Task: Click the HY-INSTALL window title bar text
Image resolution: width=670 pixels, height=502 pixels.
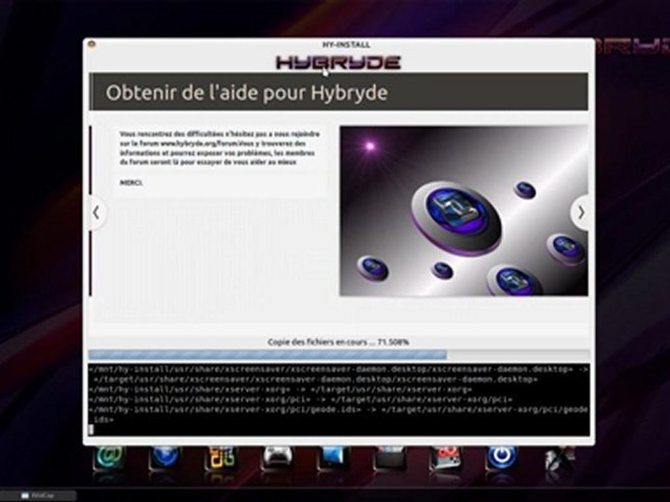Action: click(346, 45)
